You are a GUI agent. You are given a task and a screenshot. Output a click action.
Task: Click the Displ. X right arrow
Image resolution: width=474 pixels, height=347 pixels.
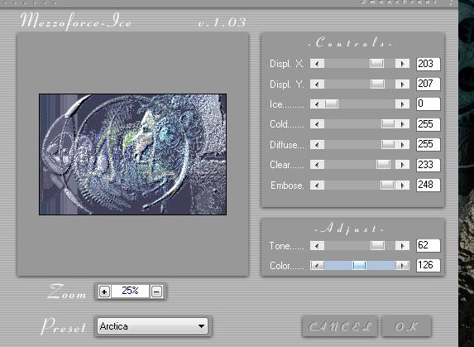coord(402,64)
